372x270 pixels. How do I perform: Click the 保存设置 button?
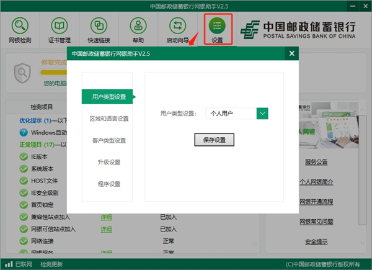pyautogui.click(x=215, y=140)
